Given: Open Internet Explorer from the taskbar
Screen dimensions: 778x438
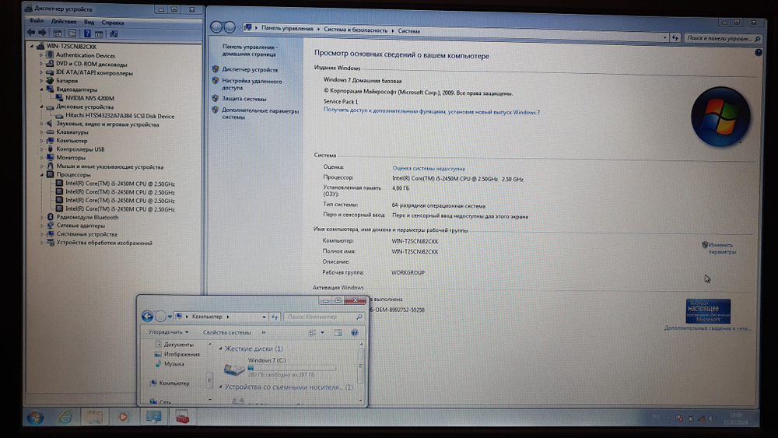Looking at the screenshot, I should (x=65, y=417).
